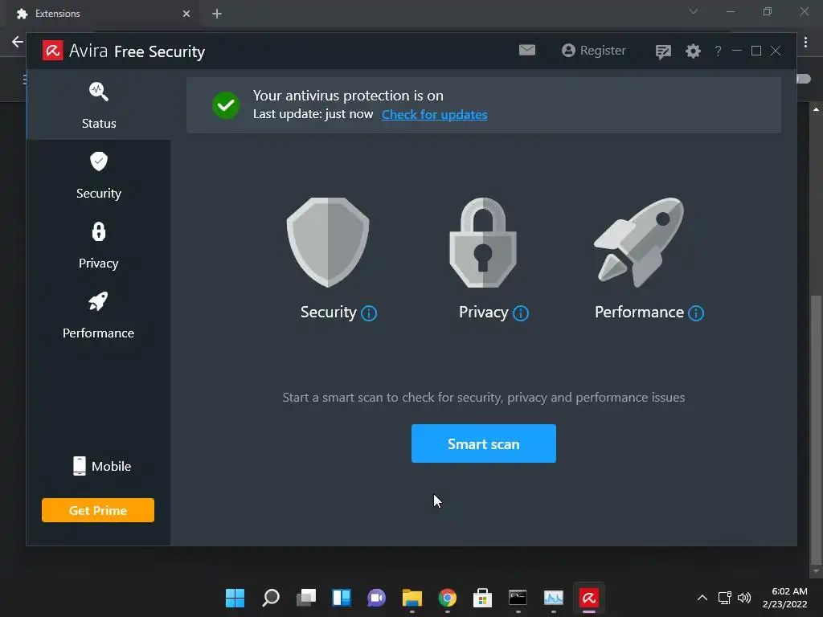Screen dimensions: 823x617
Task: Click the Get Prime button
Action: (98, 510)
